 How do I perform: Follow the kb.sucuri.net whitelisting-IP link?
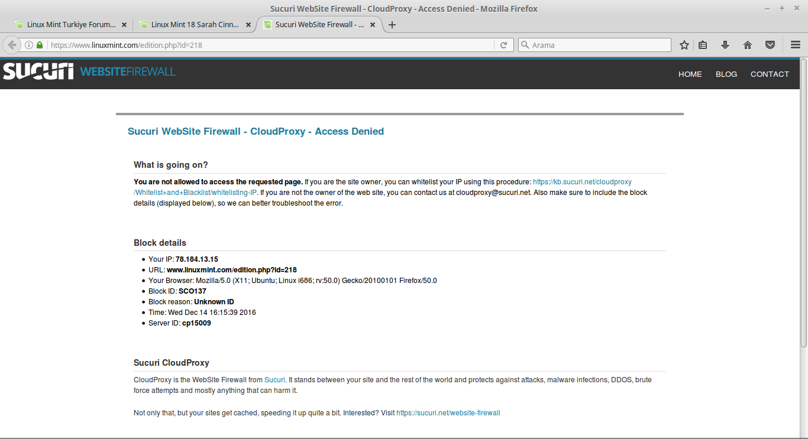click(583, 182)
